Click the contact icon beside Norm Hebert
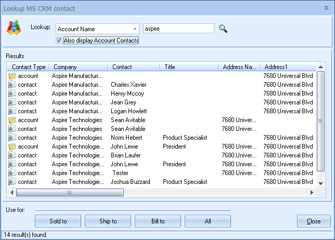 [x=12, y=138]
